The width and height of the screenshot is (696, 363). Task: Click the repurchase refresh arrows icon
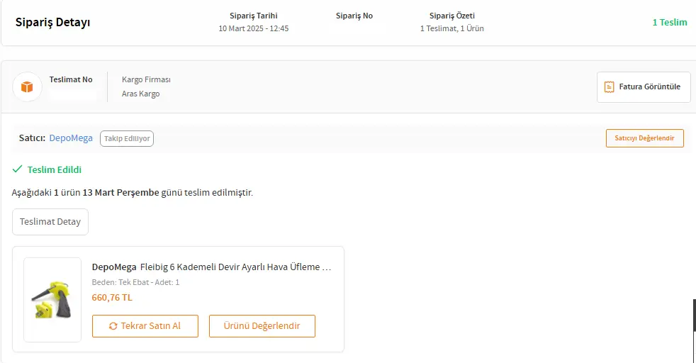[113, 326]
